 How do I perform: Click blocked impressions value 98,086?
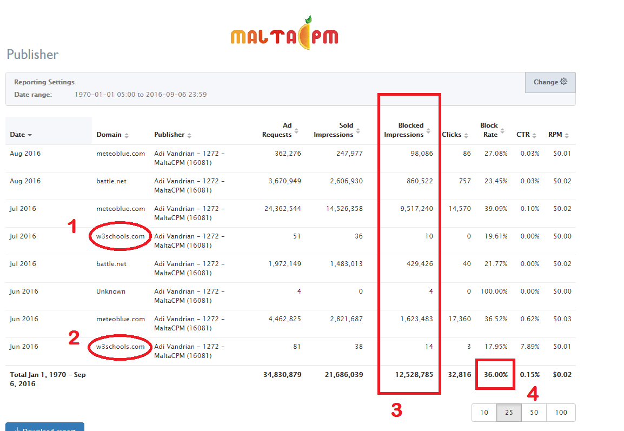[422, 154]
